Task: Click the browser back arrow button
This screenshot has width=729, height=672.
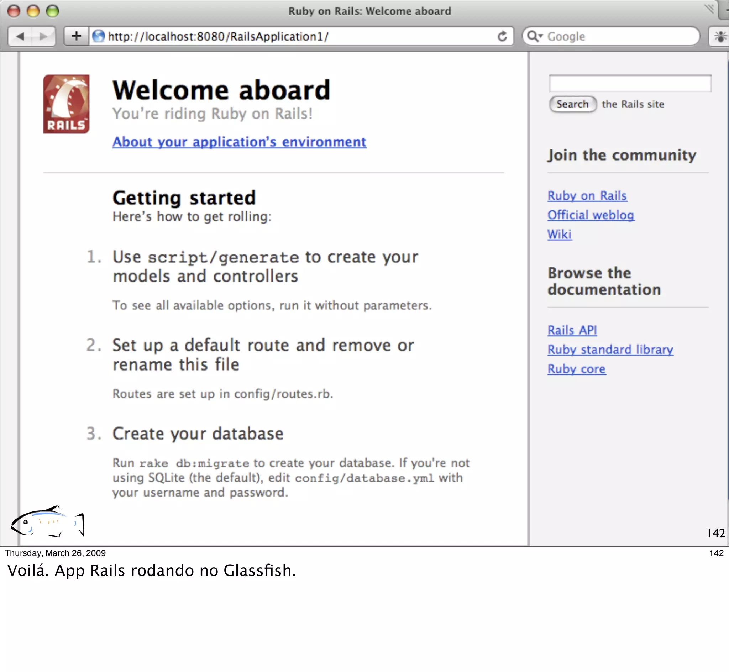Action: point(20,36)
